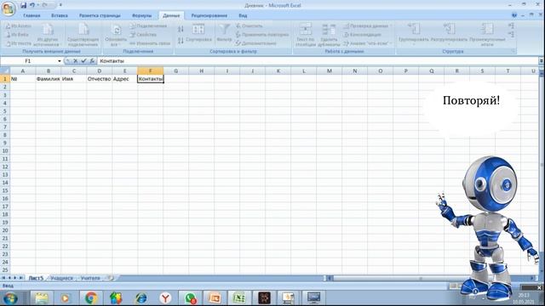Import data Из Веба
This screenshot has height=306, width=545.
pos(17,35)
